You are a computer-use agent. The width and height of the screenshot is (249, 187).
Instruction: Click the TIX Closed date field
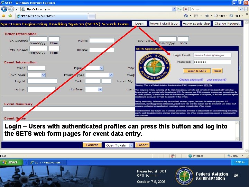(38, 48)
